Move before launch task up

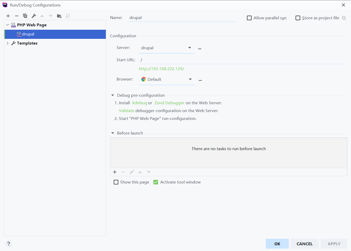140,172
